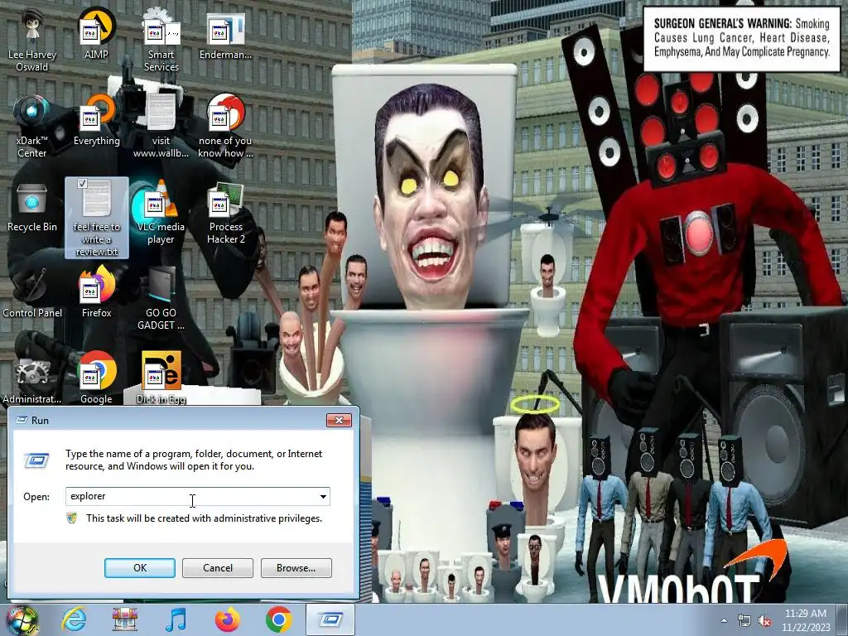Select the Google Chrome desktop shortcut
The image size is (848, 636).
pos(97,378)
